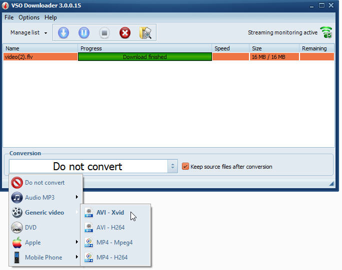
Task: Open the Options menu
Action: pos(29,17)
